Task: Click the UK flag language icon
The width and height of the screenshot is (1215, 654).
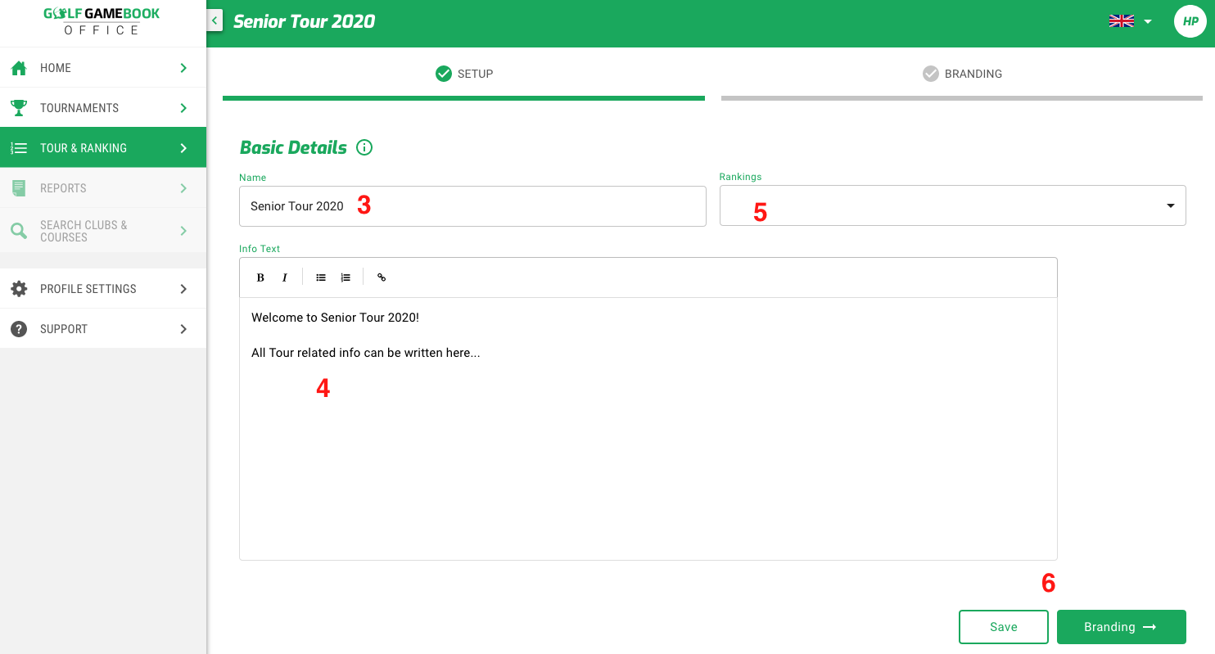Action: pyautogui.click(x=1122, y=21)
